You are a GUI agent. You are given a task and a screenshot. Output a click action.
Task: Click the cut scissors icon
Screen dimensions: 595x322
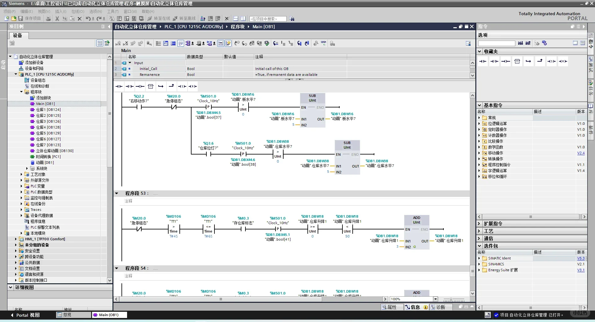57,19
